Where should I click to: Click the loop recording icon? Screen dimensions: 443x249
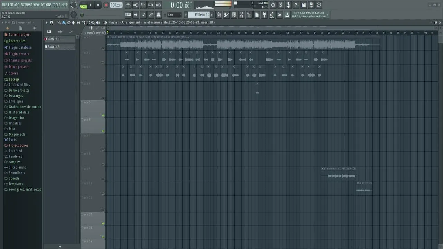[159, 5]
